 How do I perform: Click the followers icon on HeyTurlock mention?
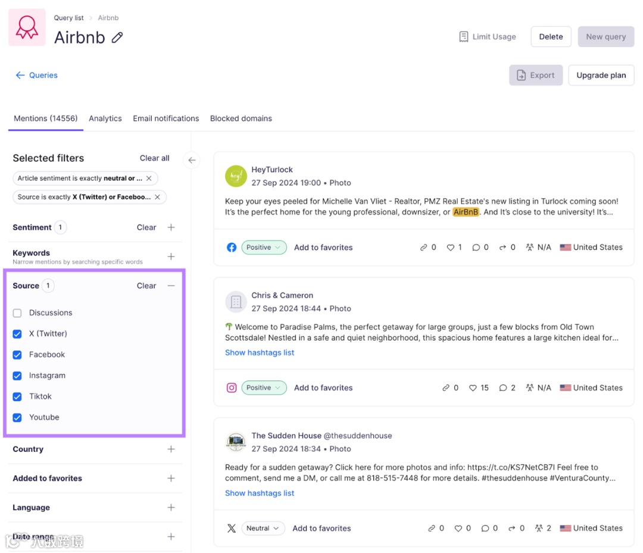pos(530,247)
